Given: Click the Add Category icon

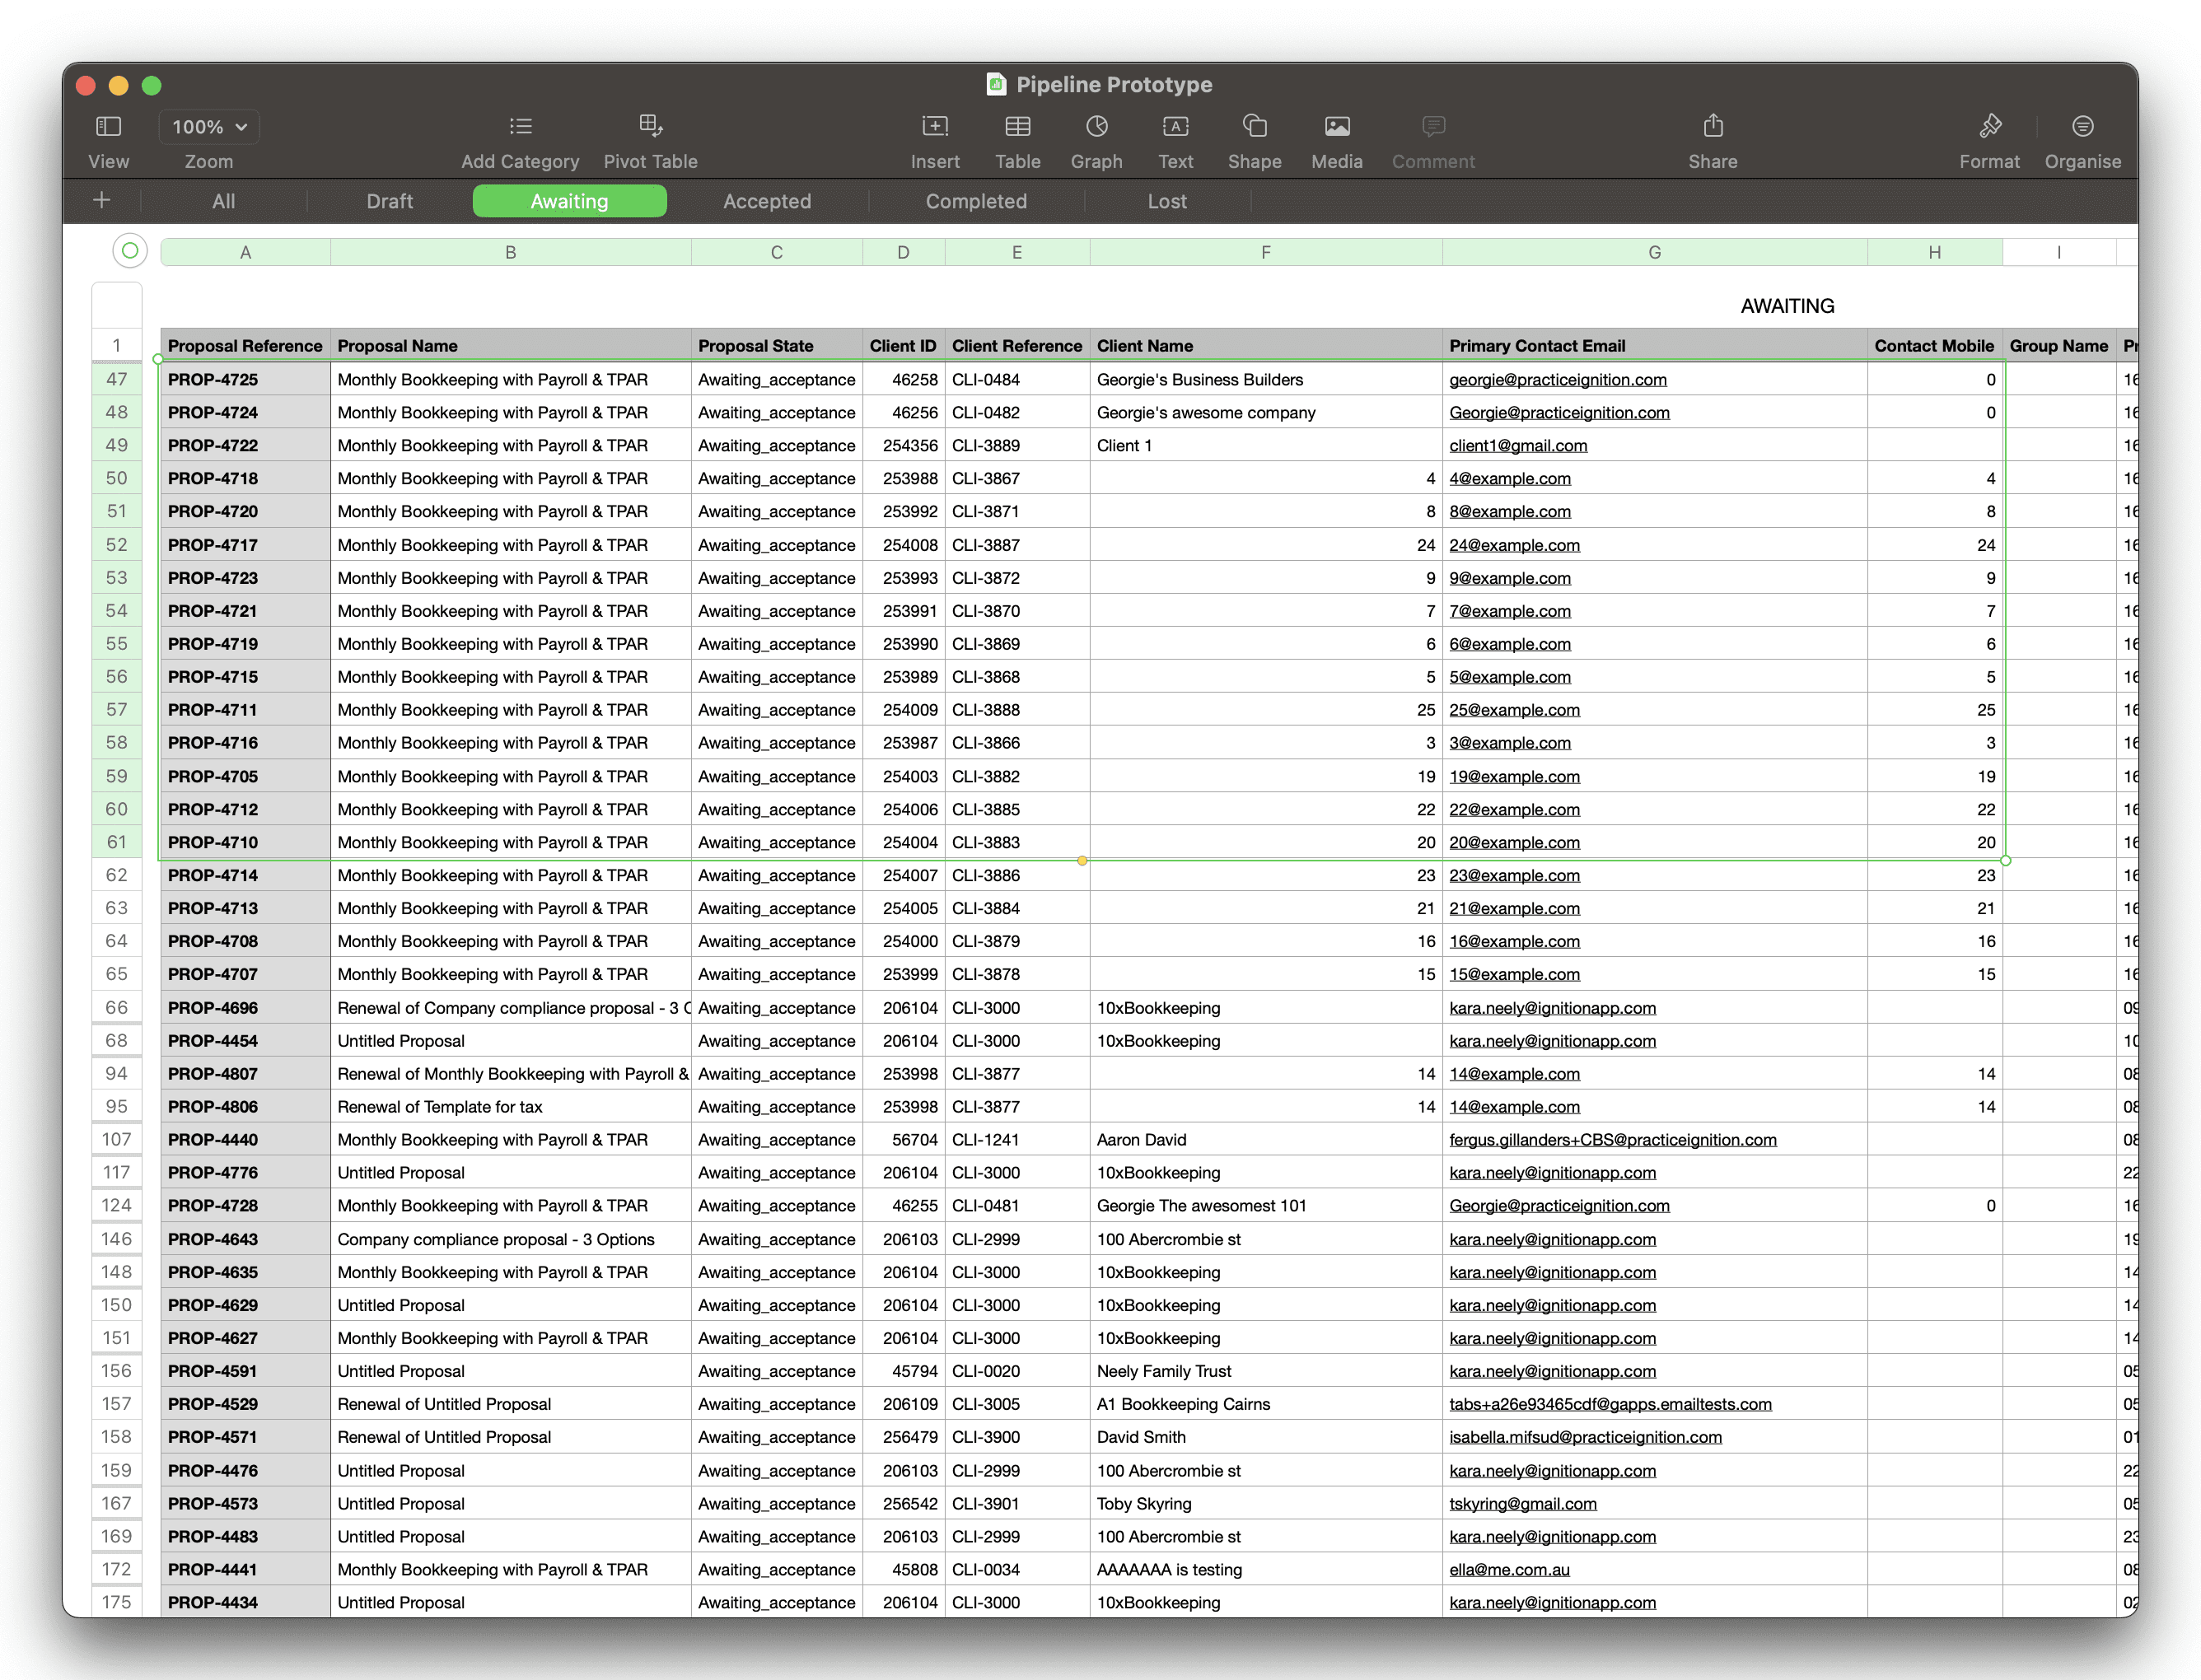Looking at the screenshot, I should (520, 127).
